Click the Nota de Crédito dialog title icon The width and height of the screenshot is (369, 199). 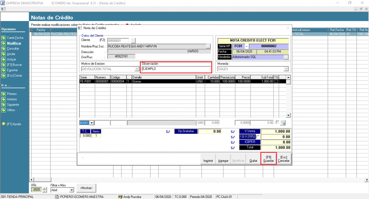click(80, 28)
